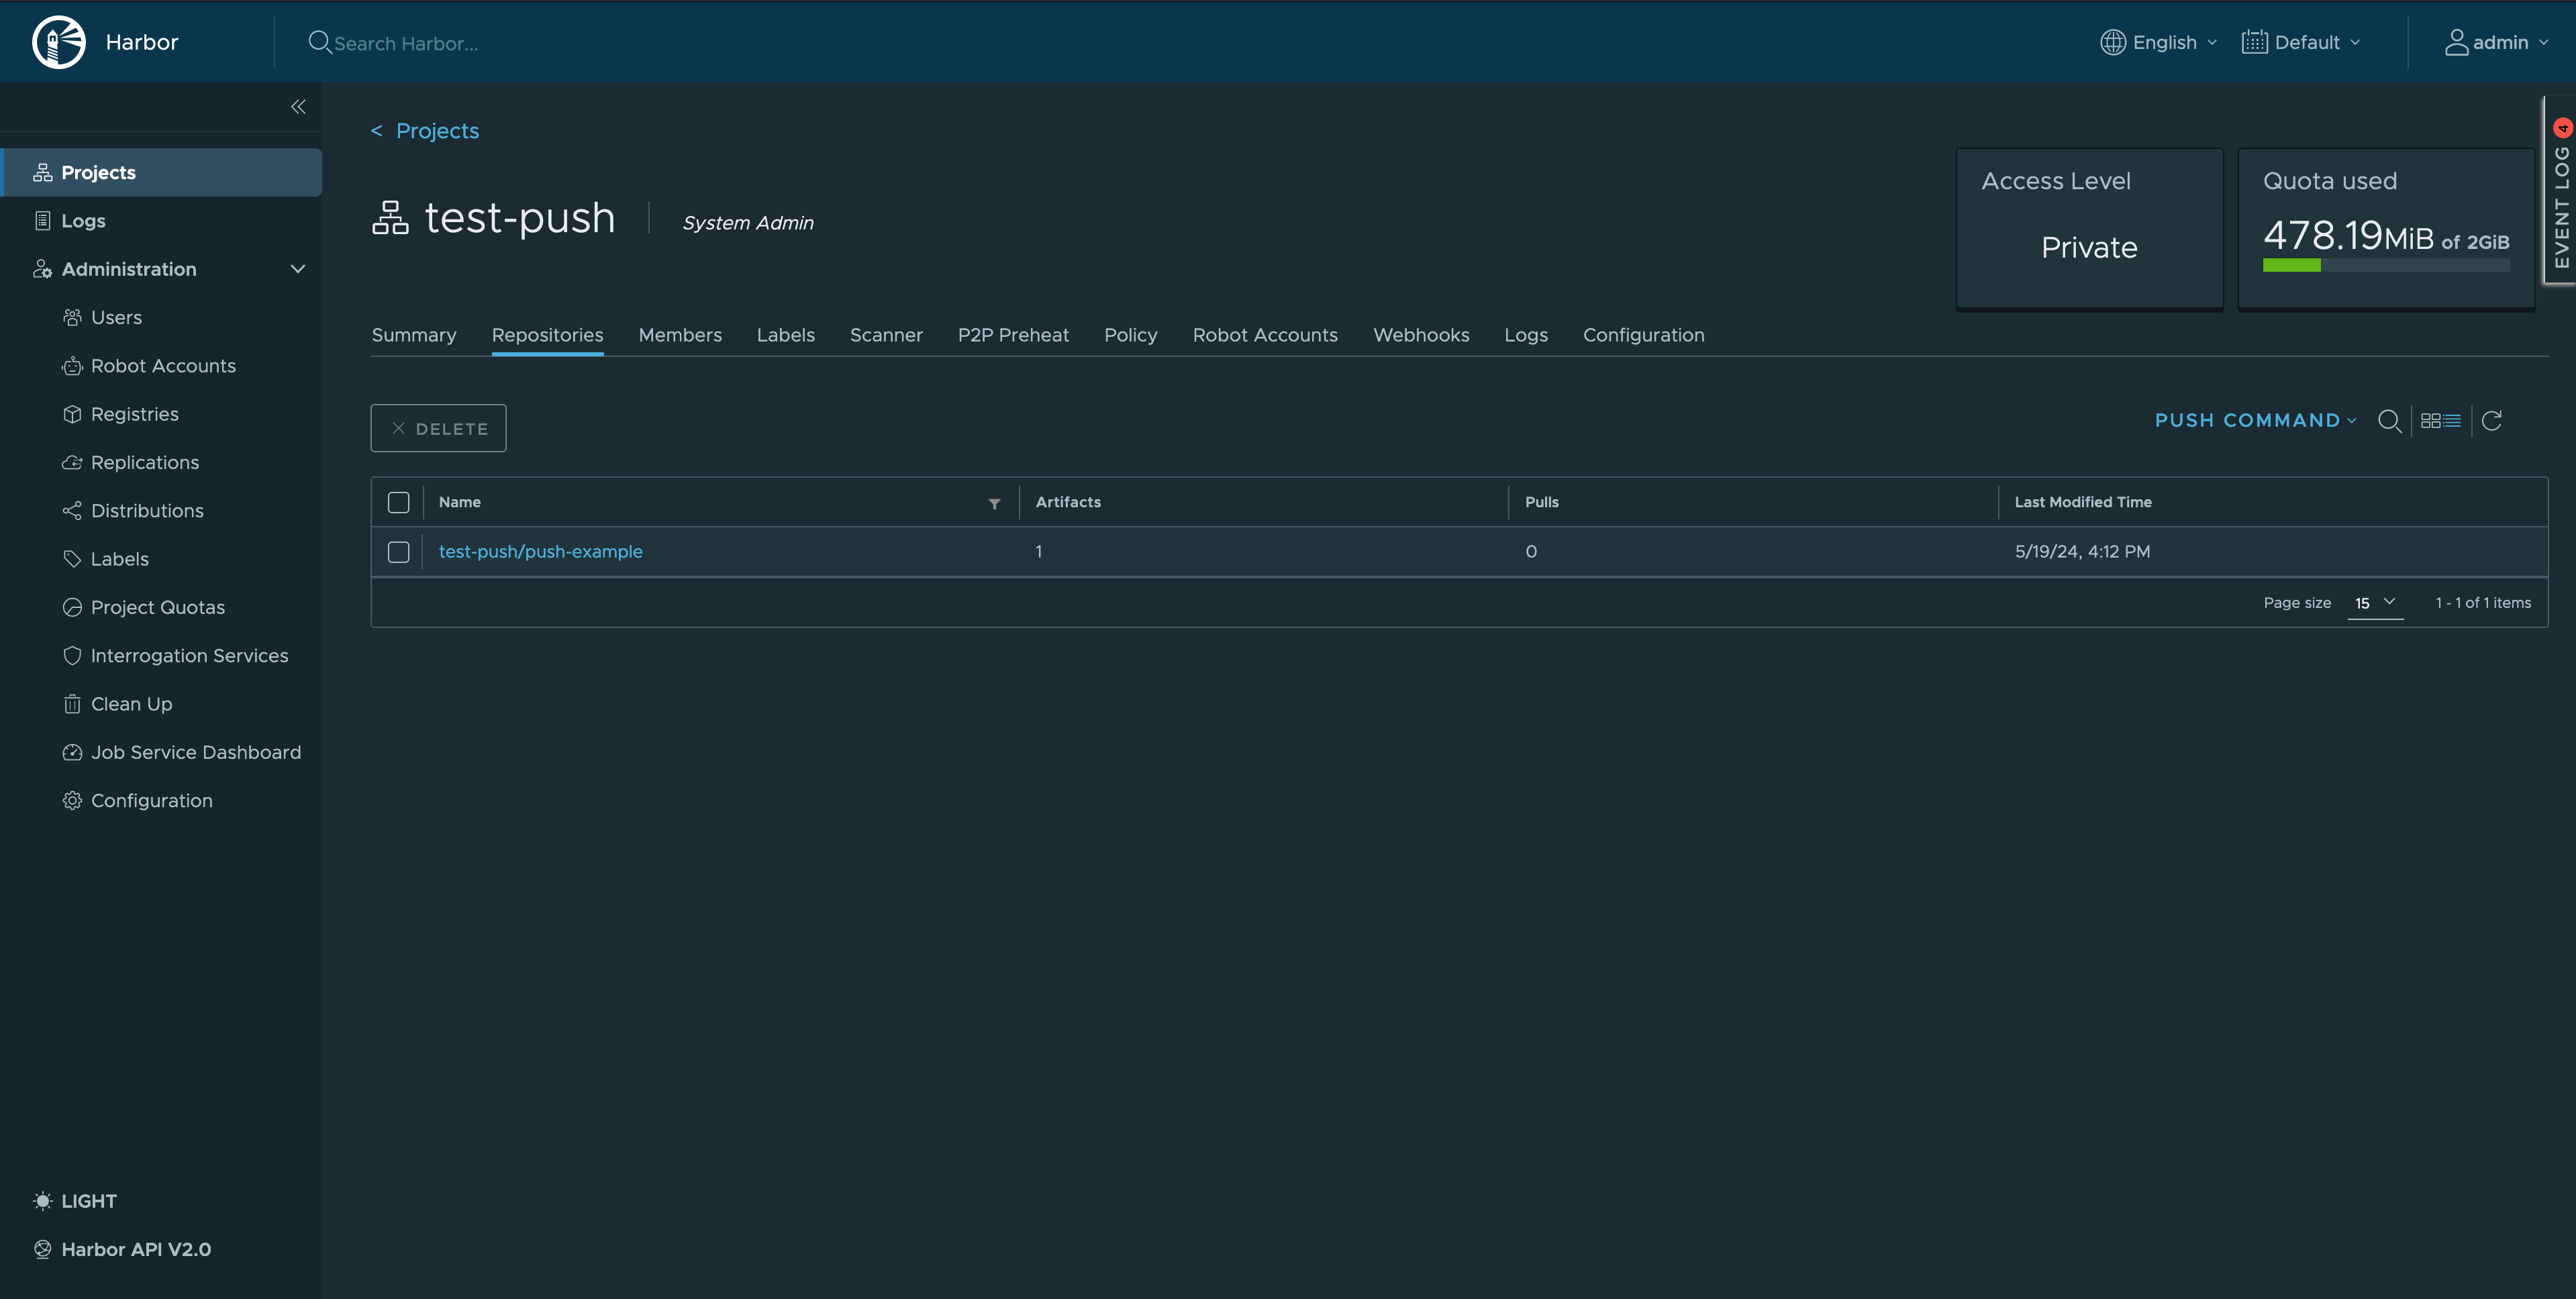Collapse the Administration menu section
Image resolution: width=2576 pixels, height=1299 pixels.
coord(297,269)
